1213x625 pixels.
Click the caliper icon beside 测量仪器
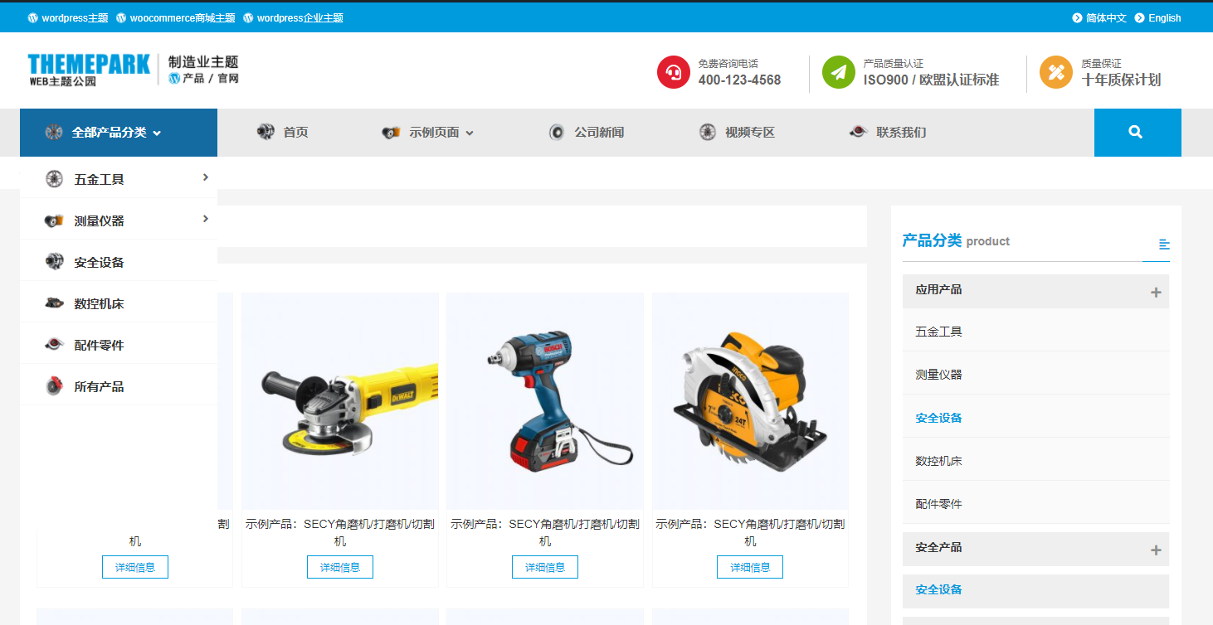pyautogui.click(x=53, y=219)
